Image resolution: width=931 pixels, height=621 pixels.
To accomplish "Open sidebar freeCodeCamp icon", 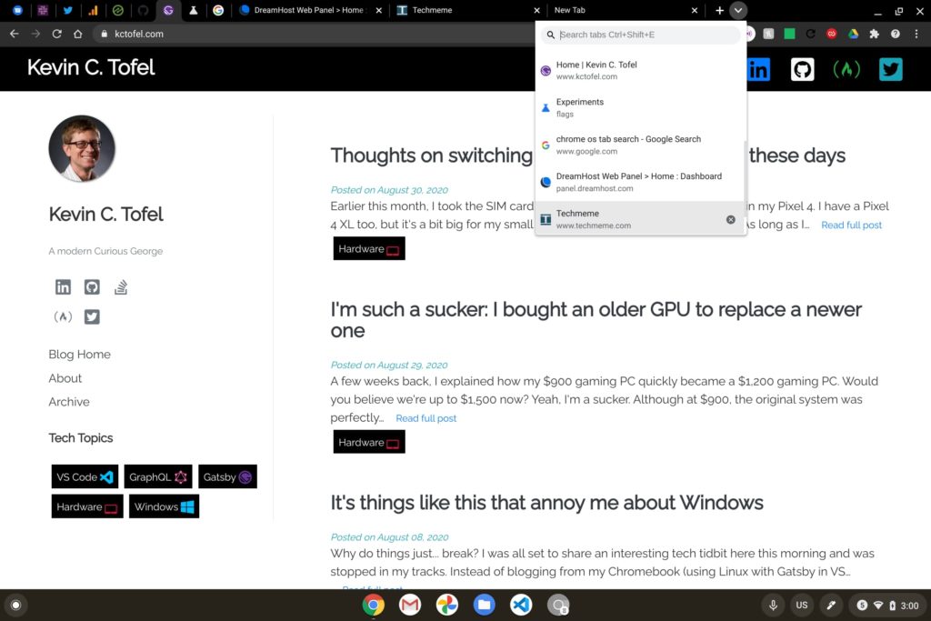I will pyautogui.click(x=63, y=316).
